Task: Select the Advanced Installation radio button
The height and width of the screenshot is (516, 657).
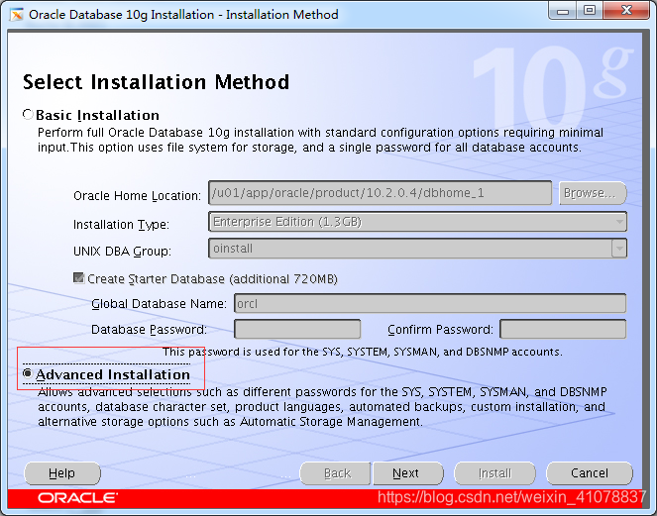Action: tap(28, 373)
